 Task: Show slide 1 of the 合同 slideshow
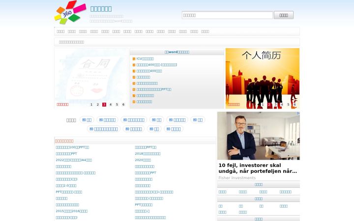click(91, 105)
